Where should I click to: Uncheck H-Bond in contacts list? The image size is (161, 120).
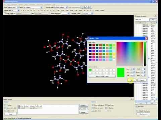coord(19,108)
